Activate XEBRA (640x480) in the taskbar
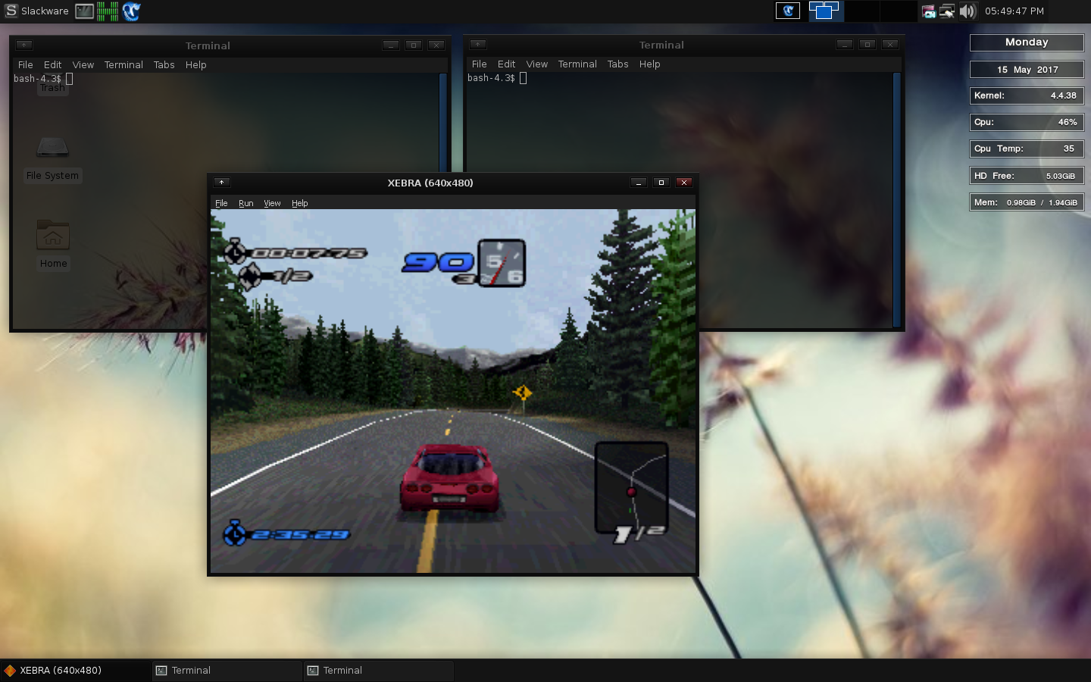 [x=76, y=671]
